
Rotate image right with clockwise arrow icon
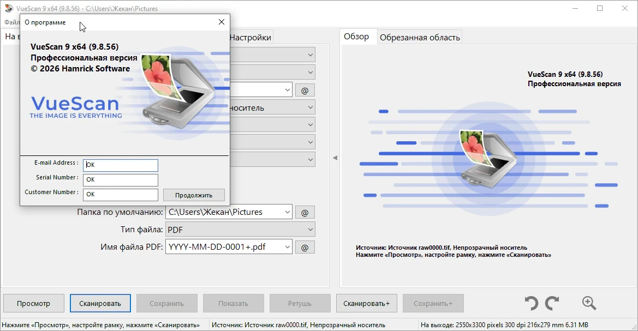pyautogui.click(x=552, y=303)
